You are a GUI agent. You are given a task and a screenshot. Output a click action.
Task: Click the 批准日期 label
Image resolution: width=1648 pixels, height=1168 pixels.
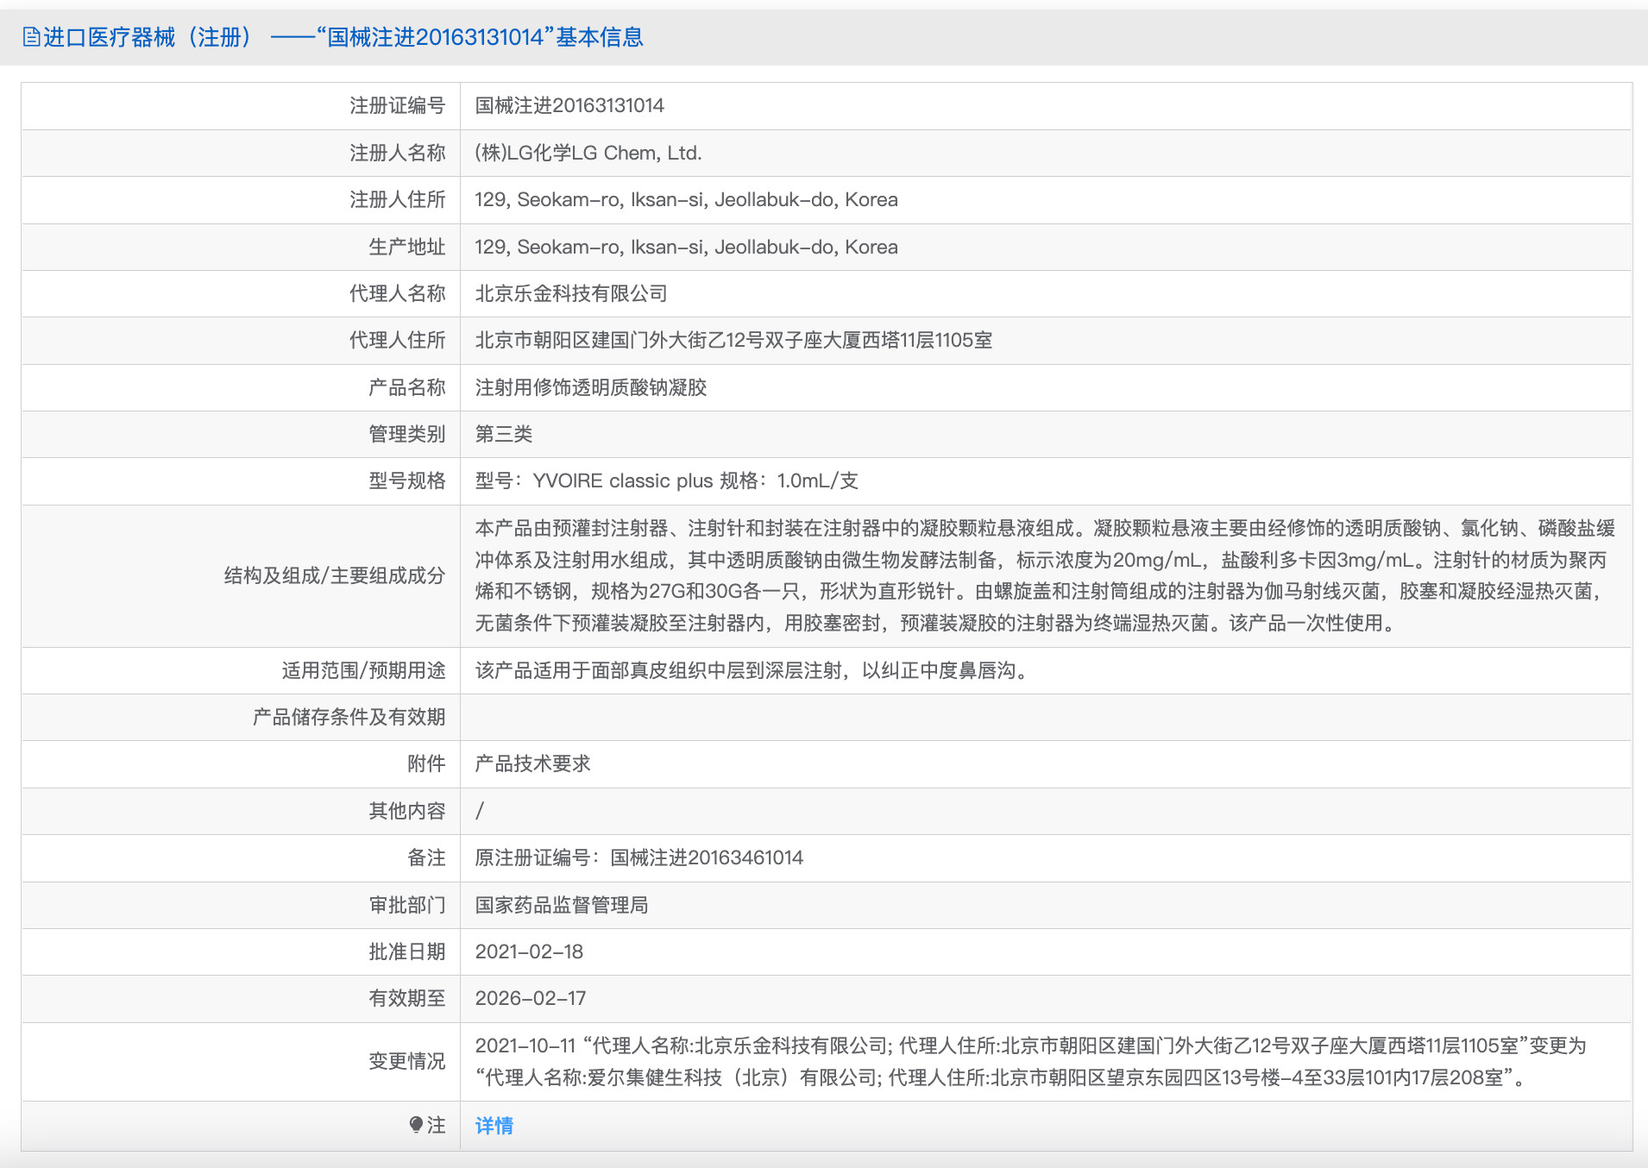pyautogui.click(x=407, y=951)
